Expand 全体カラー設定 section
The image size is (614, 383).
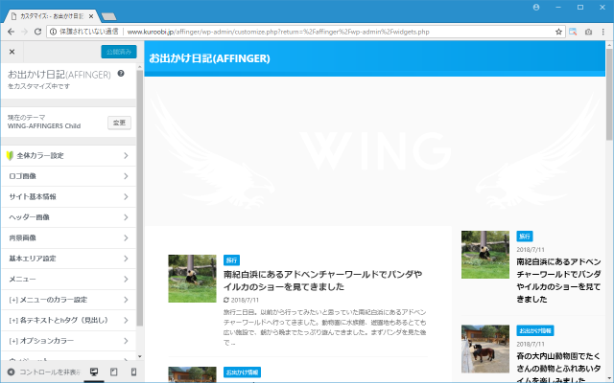click(x=67, y=155)
